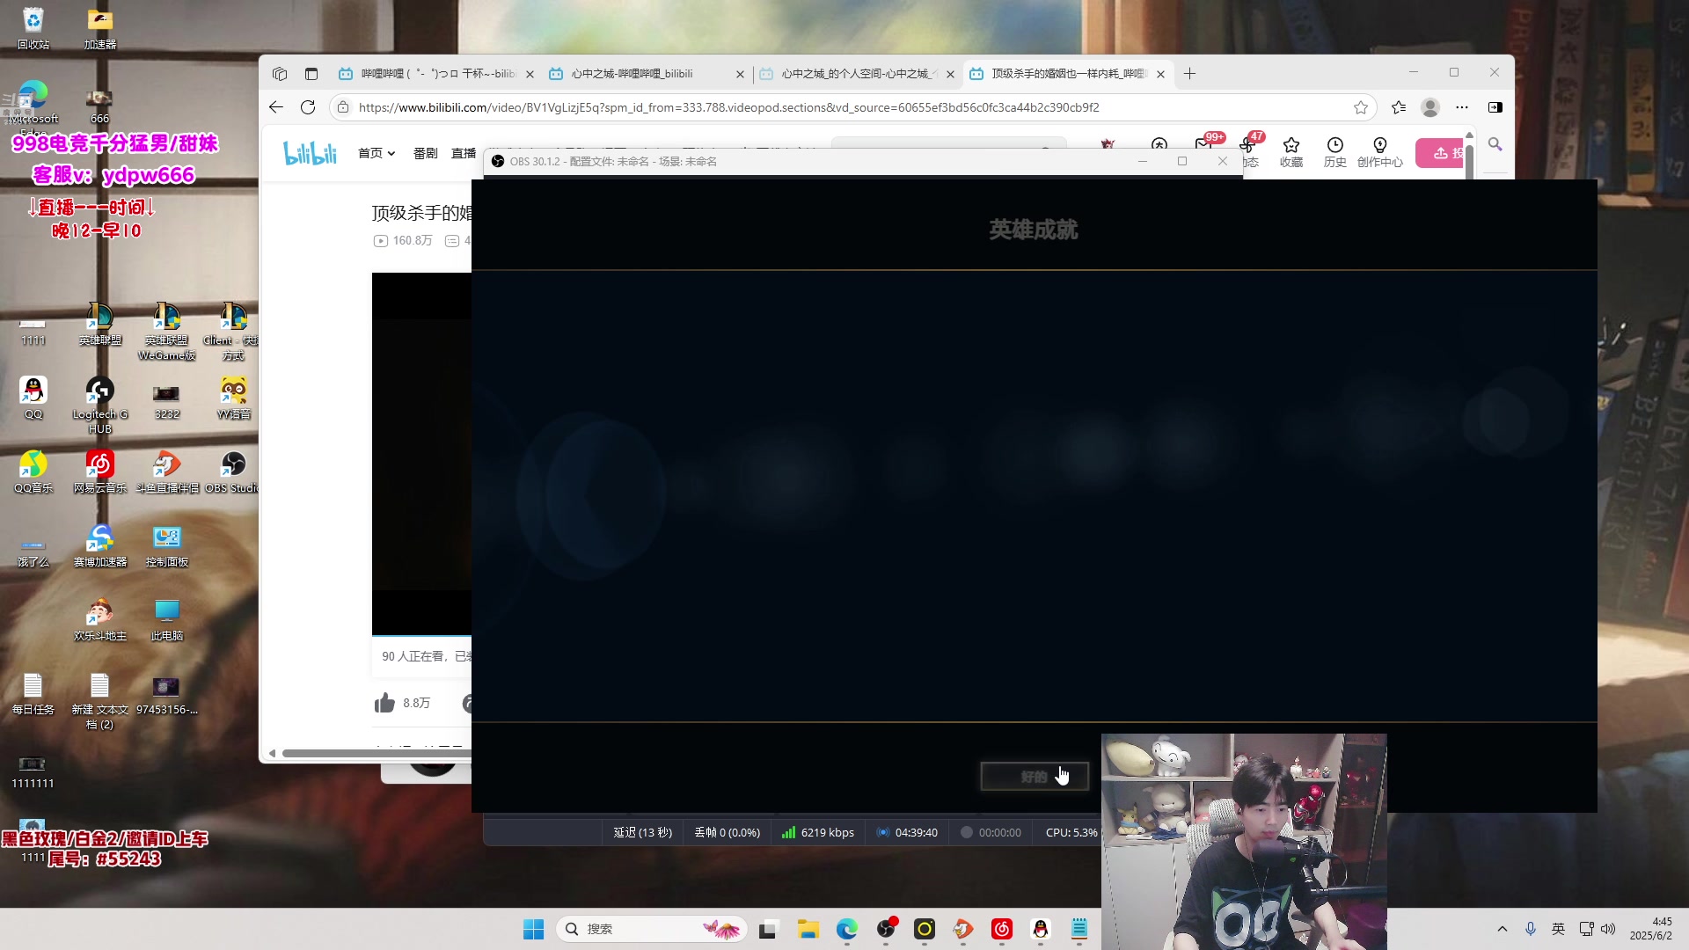The image size is (1689, 950).
Task: Open Edge profile avatar
Action: point(1430,107)
